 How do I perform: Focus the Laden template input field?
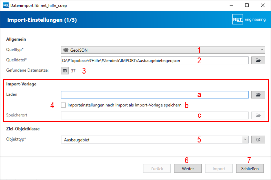(x=155, y=95)
